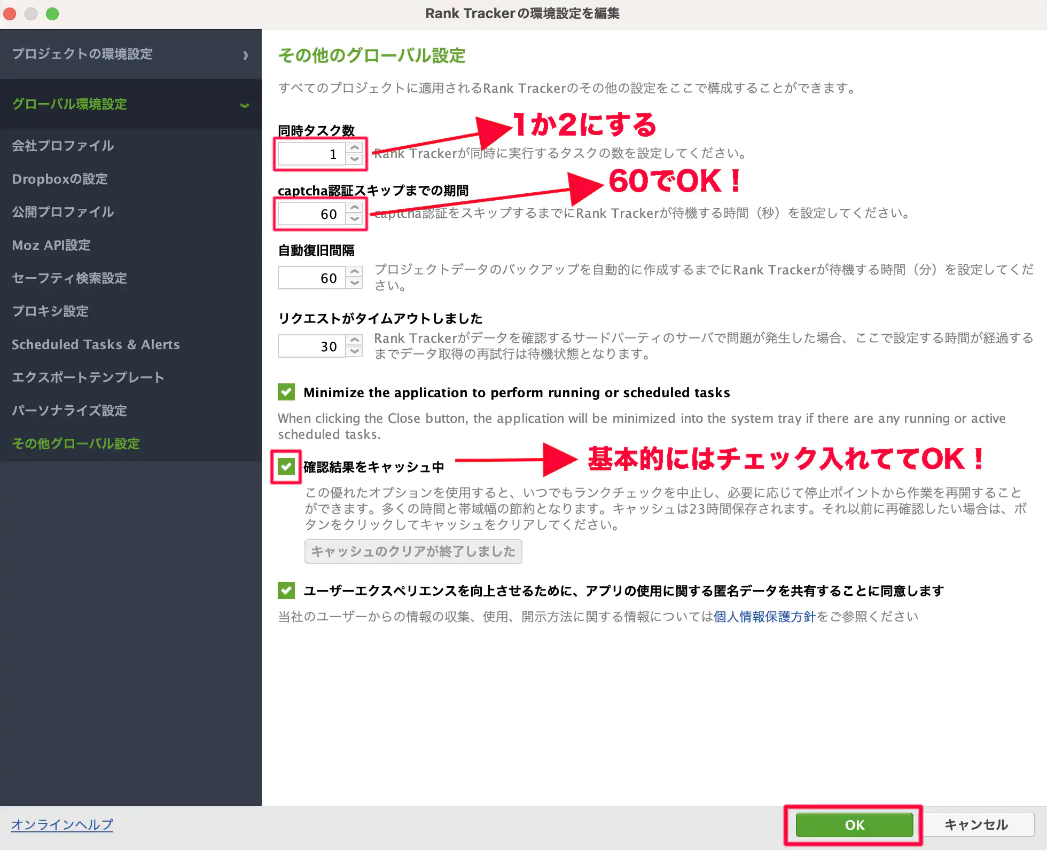Open Scheduled Tasks & Alerts settings
This screenshot has height=850, width=1047.
96,344
